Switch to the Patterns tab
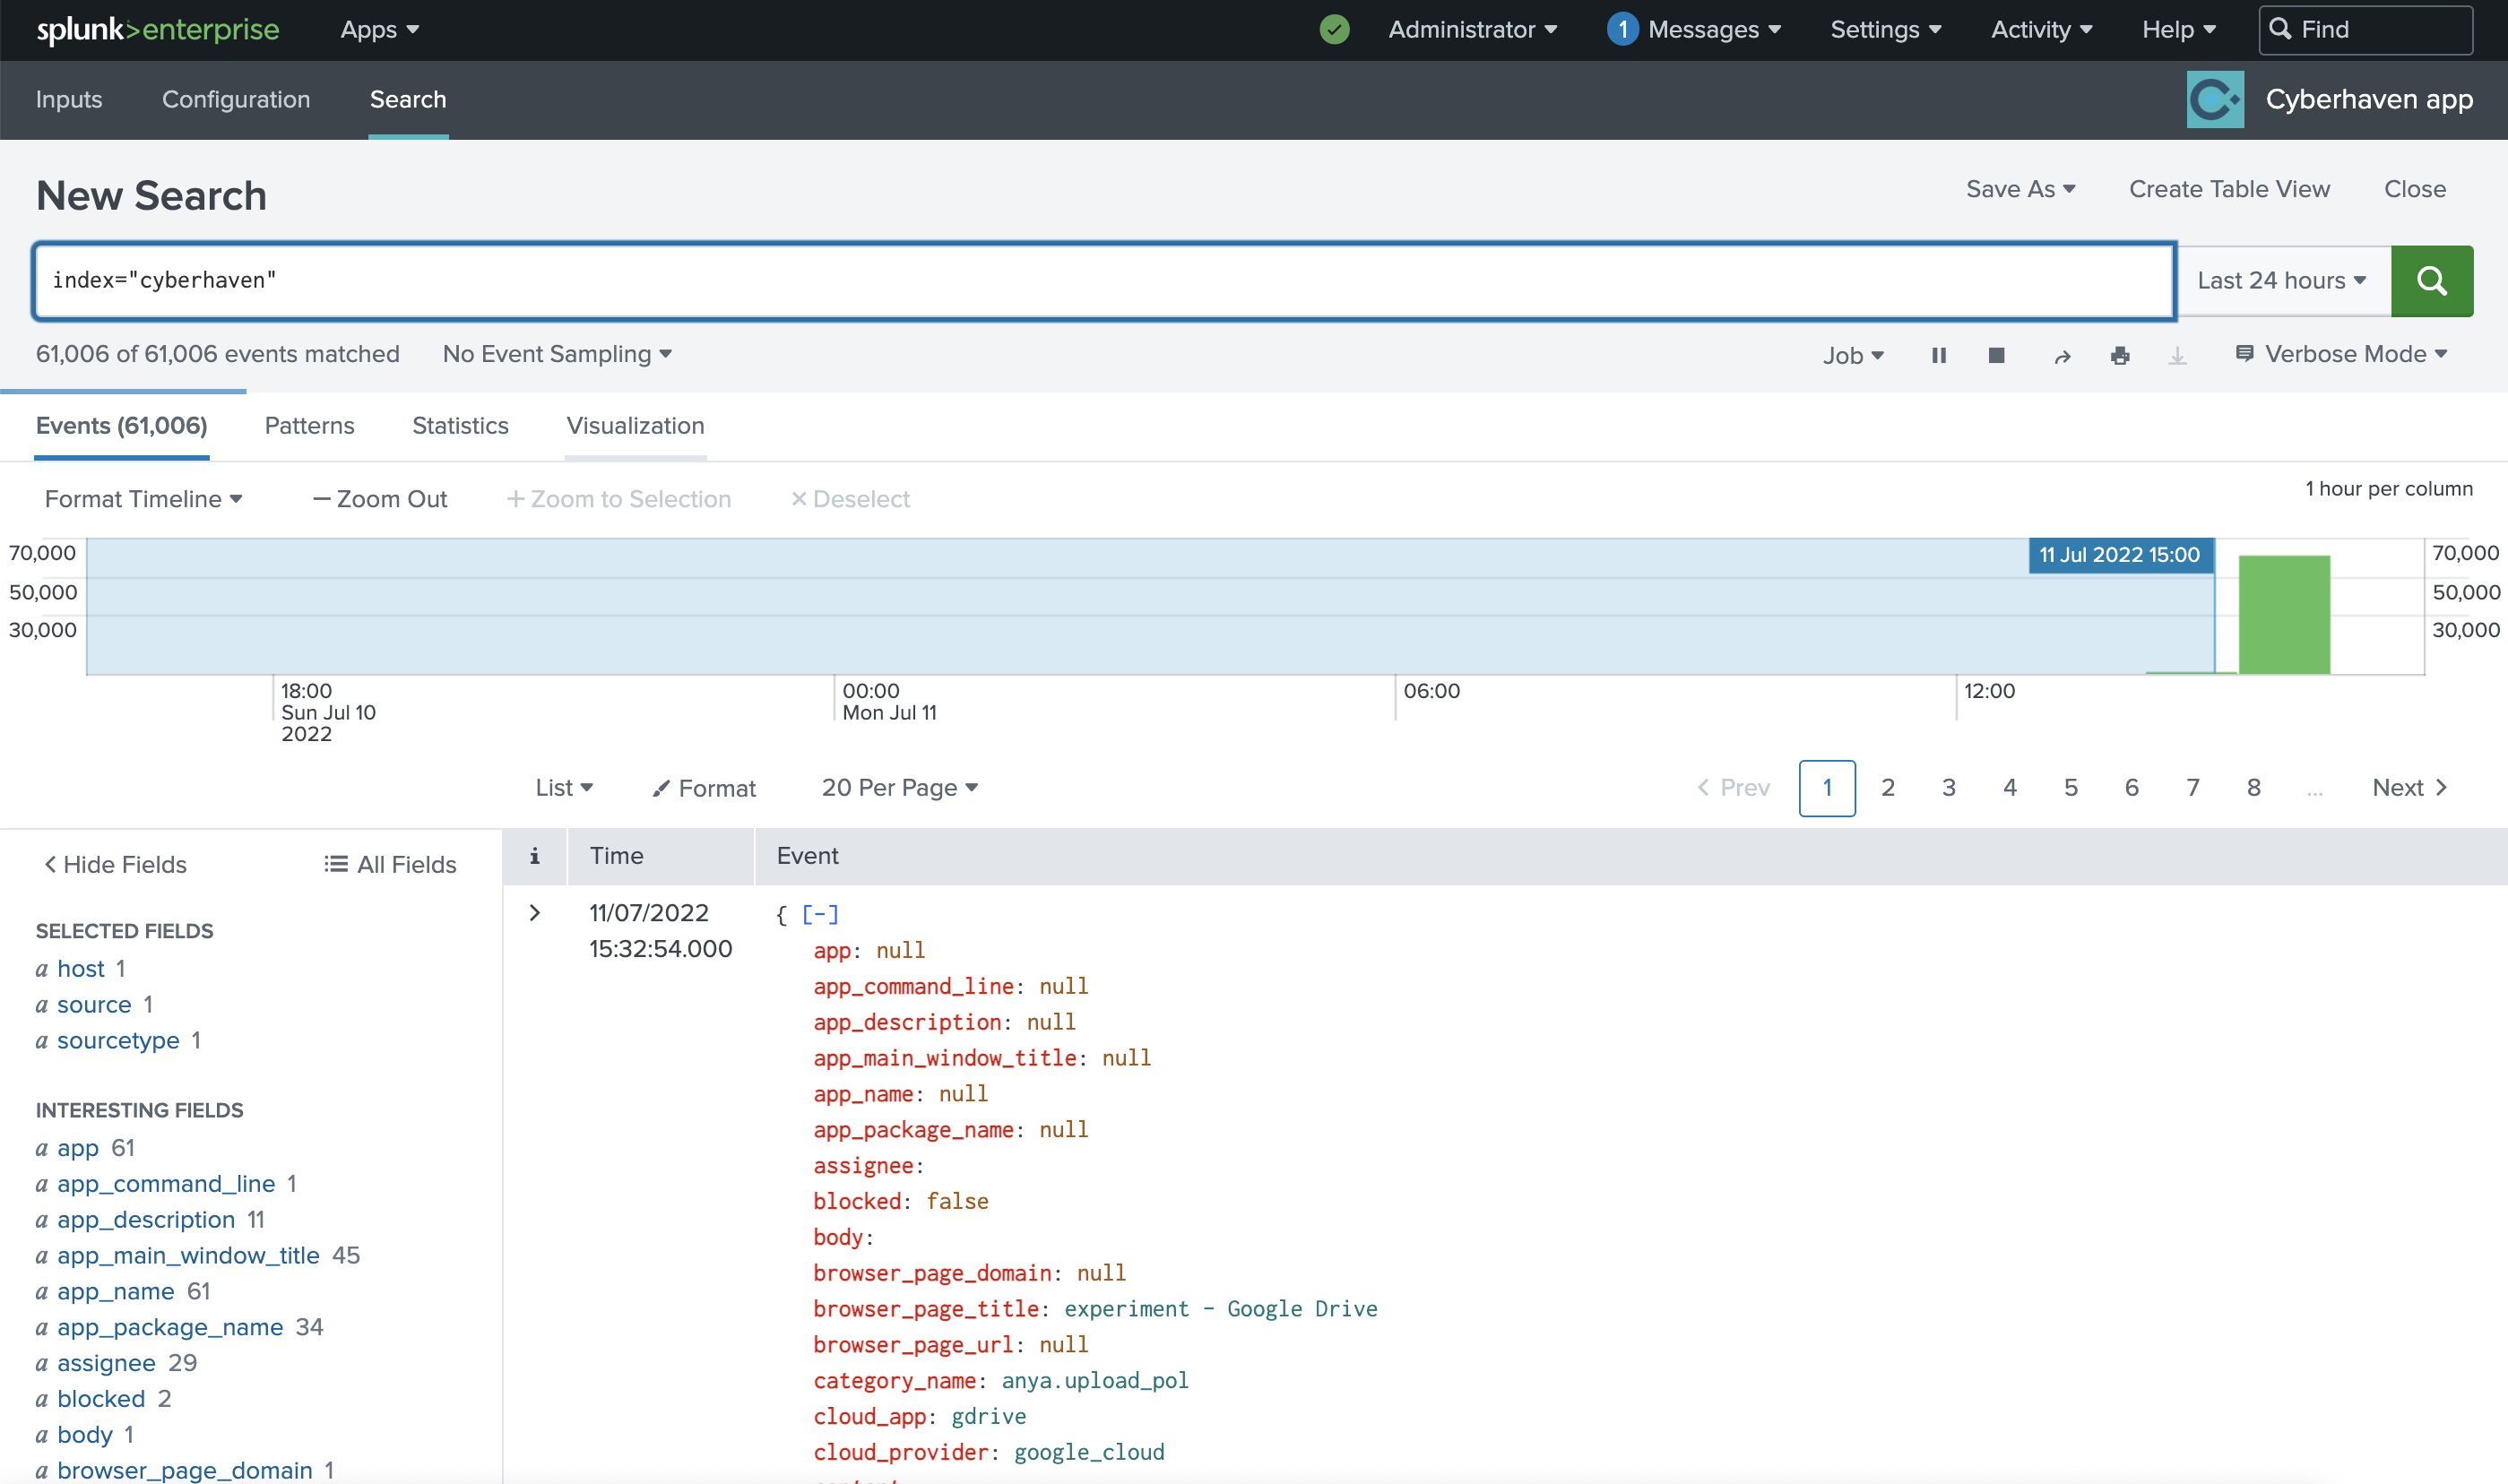2508x1484 pixels. click(x=309, y=426)
